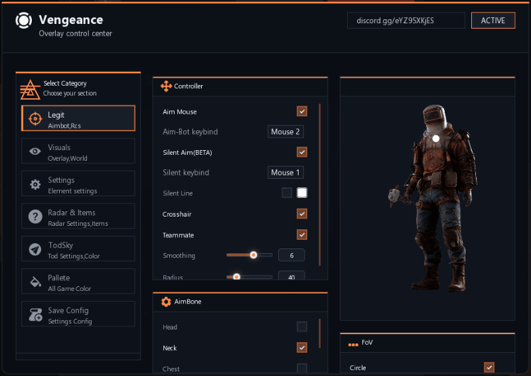Click the white Silent Line color swatch
This screenshot has width=531, height=376.
click(x=302, y=193)
